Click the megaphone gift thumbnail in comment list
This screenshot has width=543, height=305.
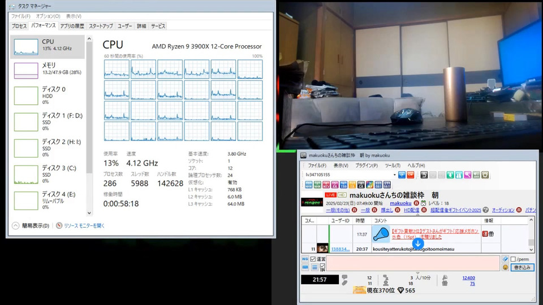(x=381, y=234)
